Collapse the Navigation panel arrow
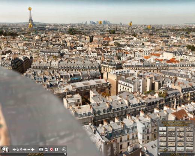195x156 pixels. pyautogui.click(x=65, y=154)
